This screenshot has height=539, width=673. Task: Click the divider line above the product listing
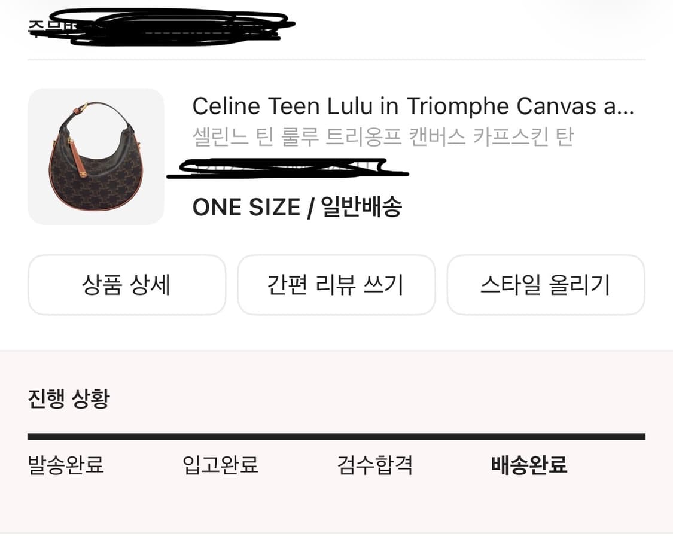tap(336, 59)
